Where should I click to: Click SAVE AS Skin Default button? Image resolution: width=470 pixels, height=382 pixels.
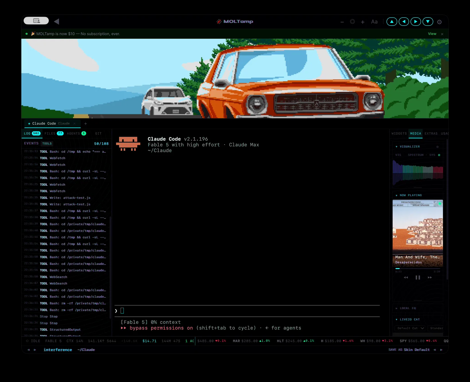[409, 350]
